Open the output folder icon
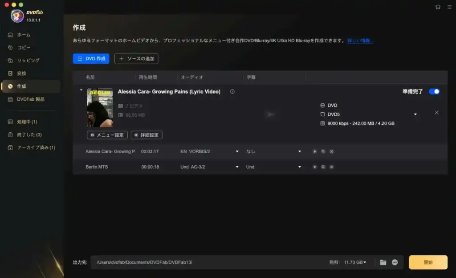This screenshot has height=278, width=456. coord(383,262)
